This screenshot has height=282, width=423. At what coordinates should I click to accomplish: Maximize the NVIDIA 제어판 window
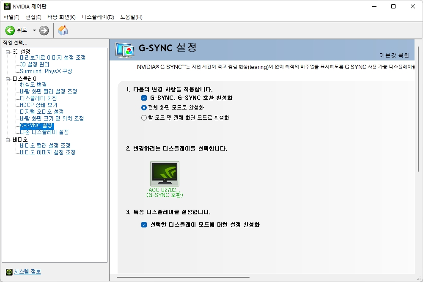pyautogui.click(x=393, y=6)
